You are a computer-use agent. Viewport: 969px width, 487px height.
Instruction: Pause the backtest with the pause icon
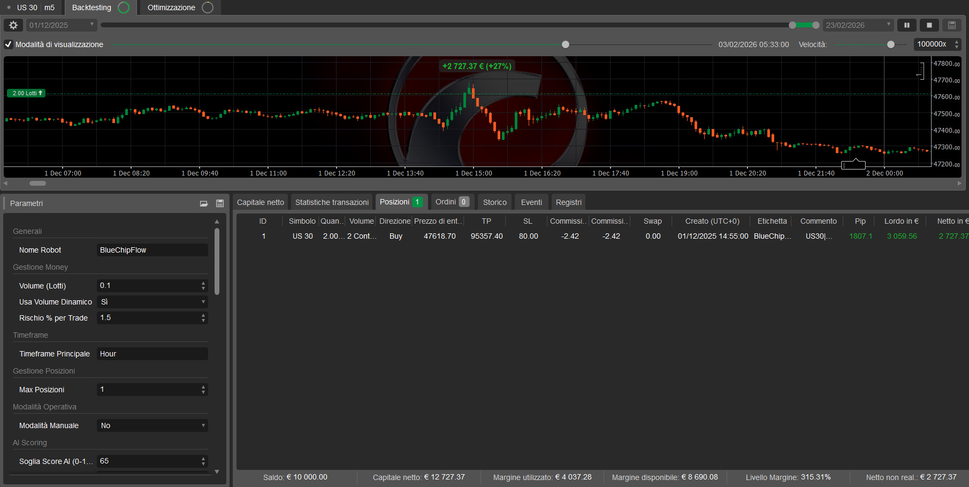pyautogui.click(x=907, y=25)
